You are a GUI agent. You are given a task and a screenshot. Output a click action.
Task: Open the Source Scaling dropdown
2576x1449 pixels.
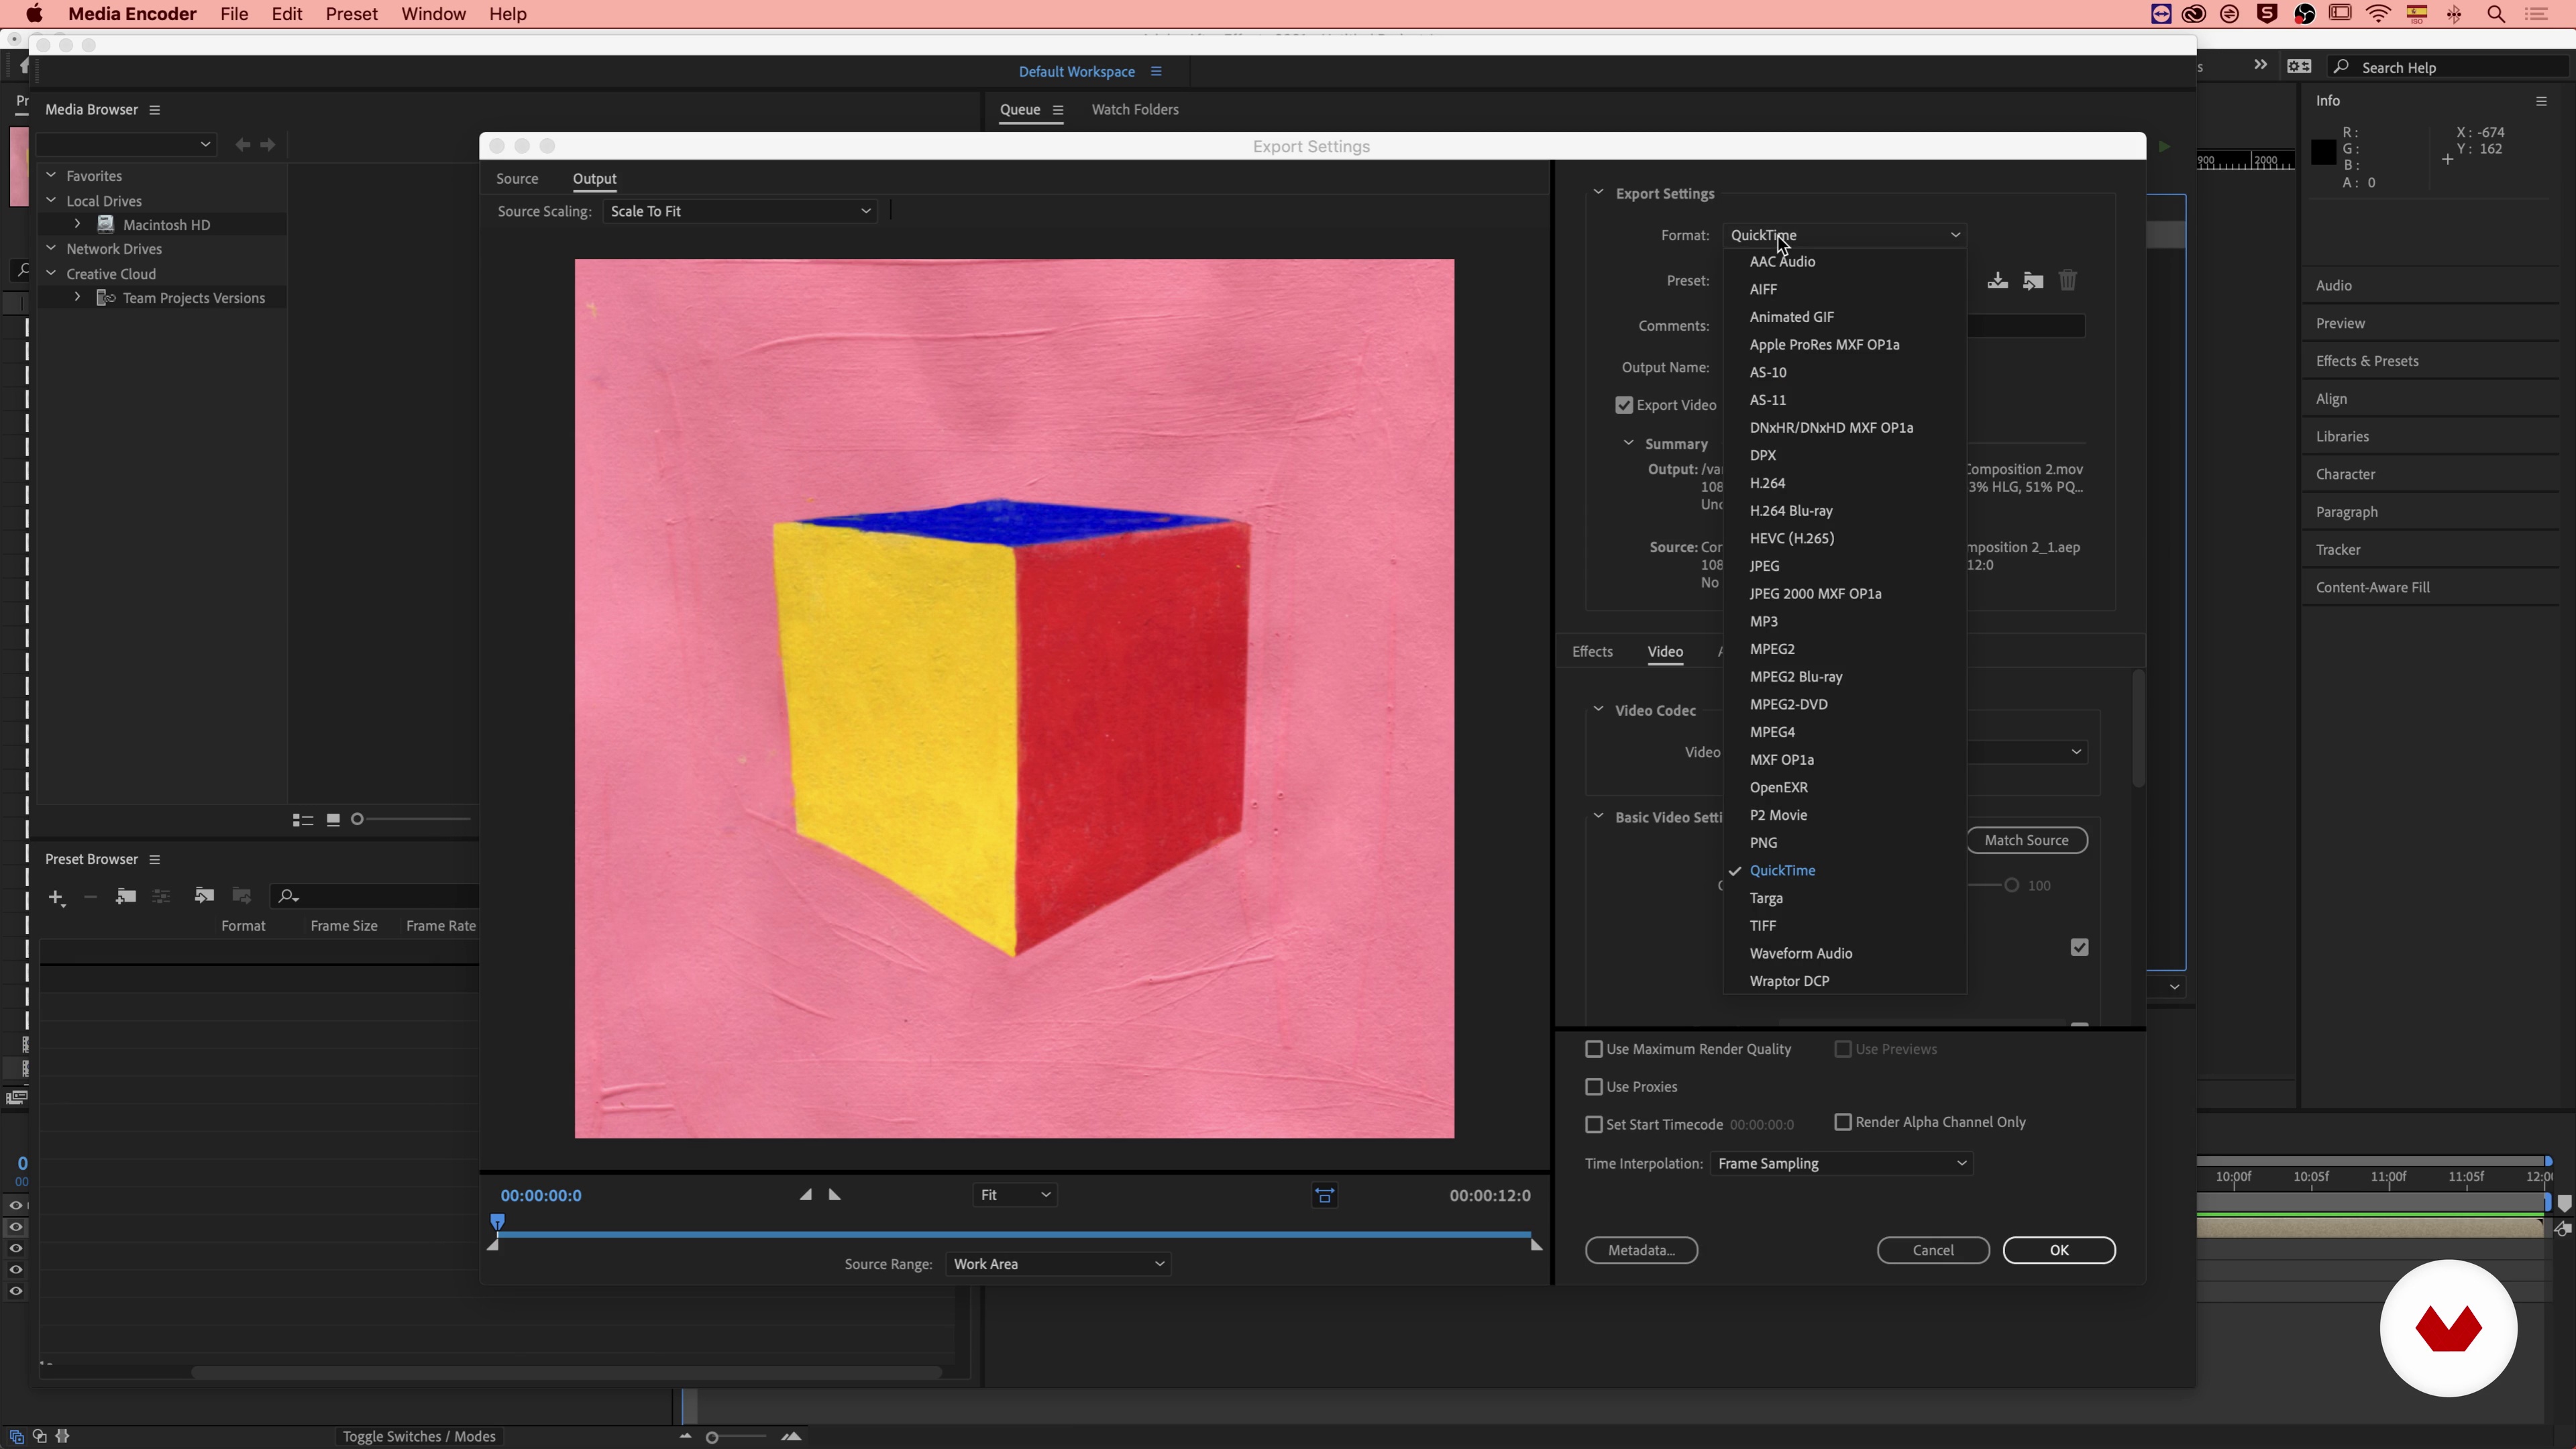pos(740,212)
